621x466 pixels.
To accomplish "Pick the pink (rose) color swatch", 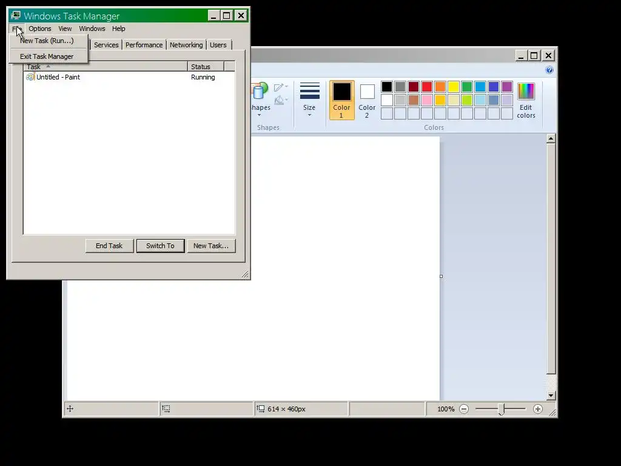I will (x=427, y=100).
